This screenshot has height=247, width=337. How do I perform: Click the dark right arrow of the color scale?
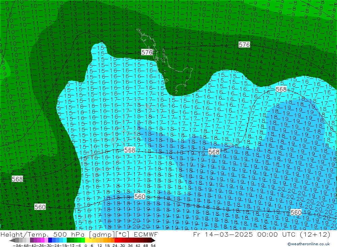[x=153, y=240]
